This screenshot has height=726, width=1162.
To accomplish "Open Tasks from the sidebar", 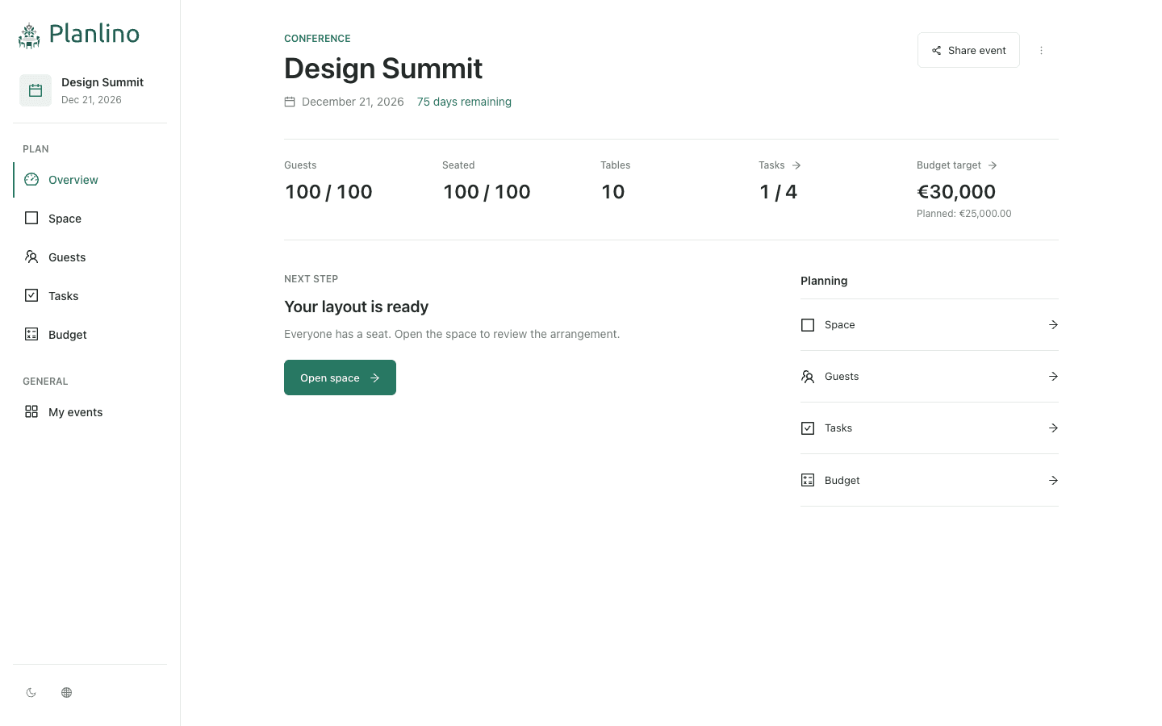I will coord(90,296).
